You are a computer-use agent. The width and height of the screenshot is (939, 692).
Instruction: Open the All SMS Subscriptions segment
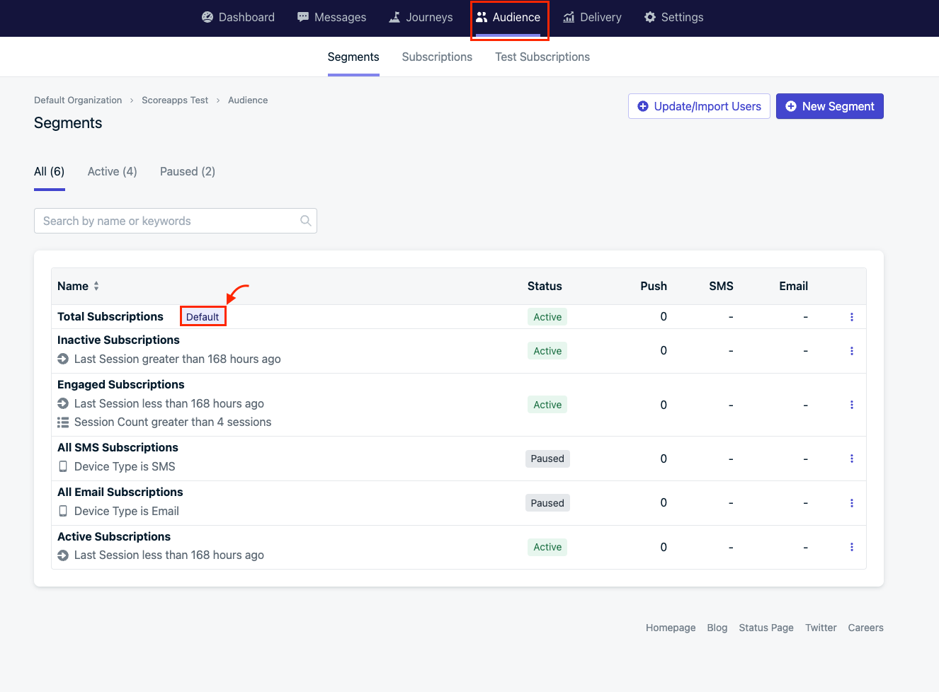tap(118, 447)
